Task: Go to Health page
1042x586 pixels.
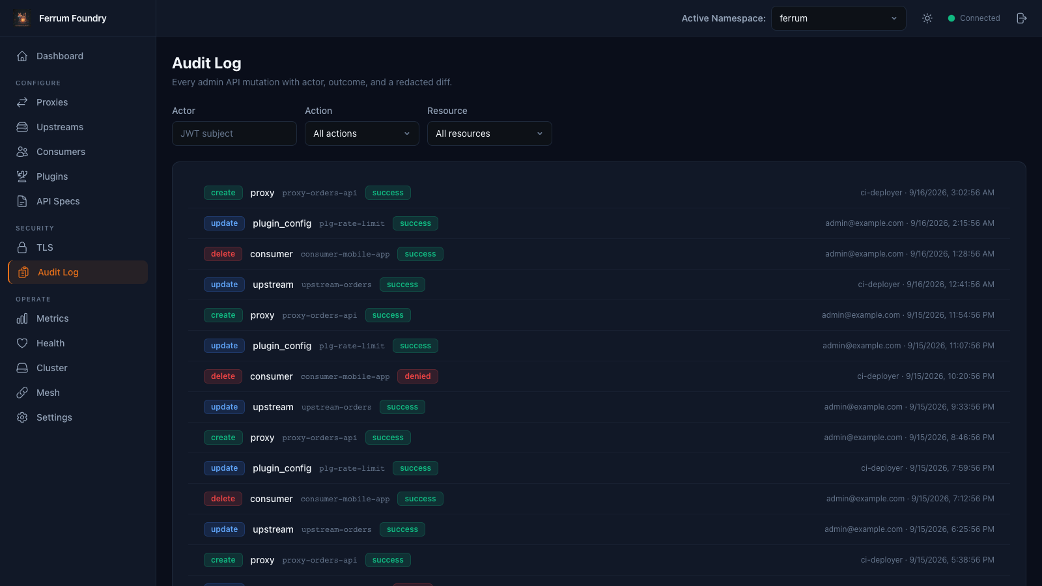Action: tap(78, 343)
